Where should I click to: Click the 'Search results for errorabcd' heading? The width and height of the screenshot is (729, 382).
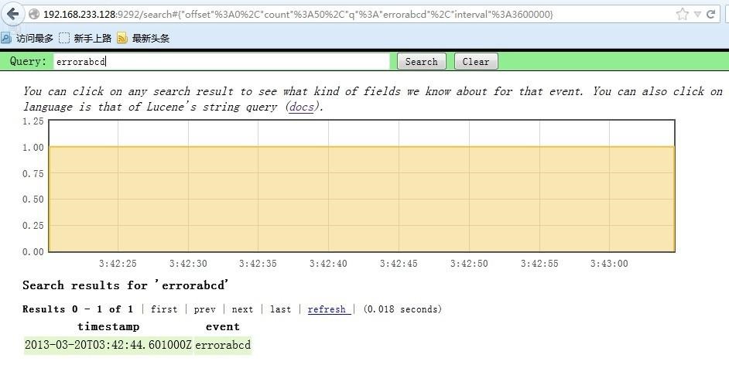125,285
